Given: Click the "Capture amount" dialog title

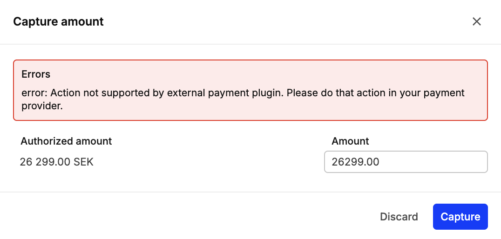Looking at the screenshot, I should click(x=58, y=21).
